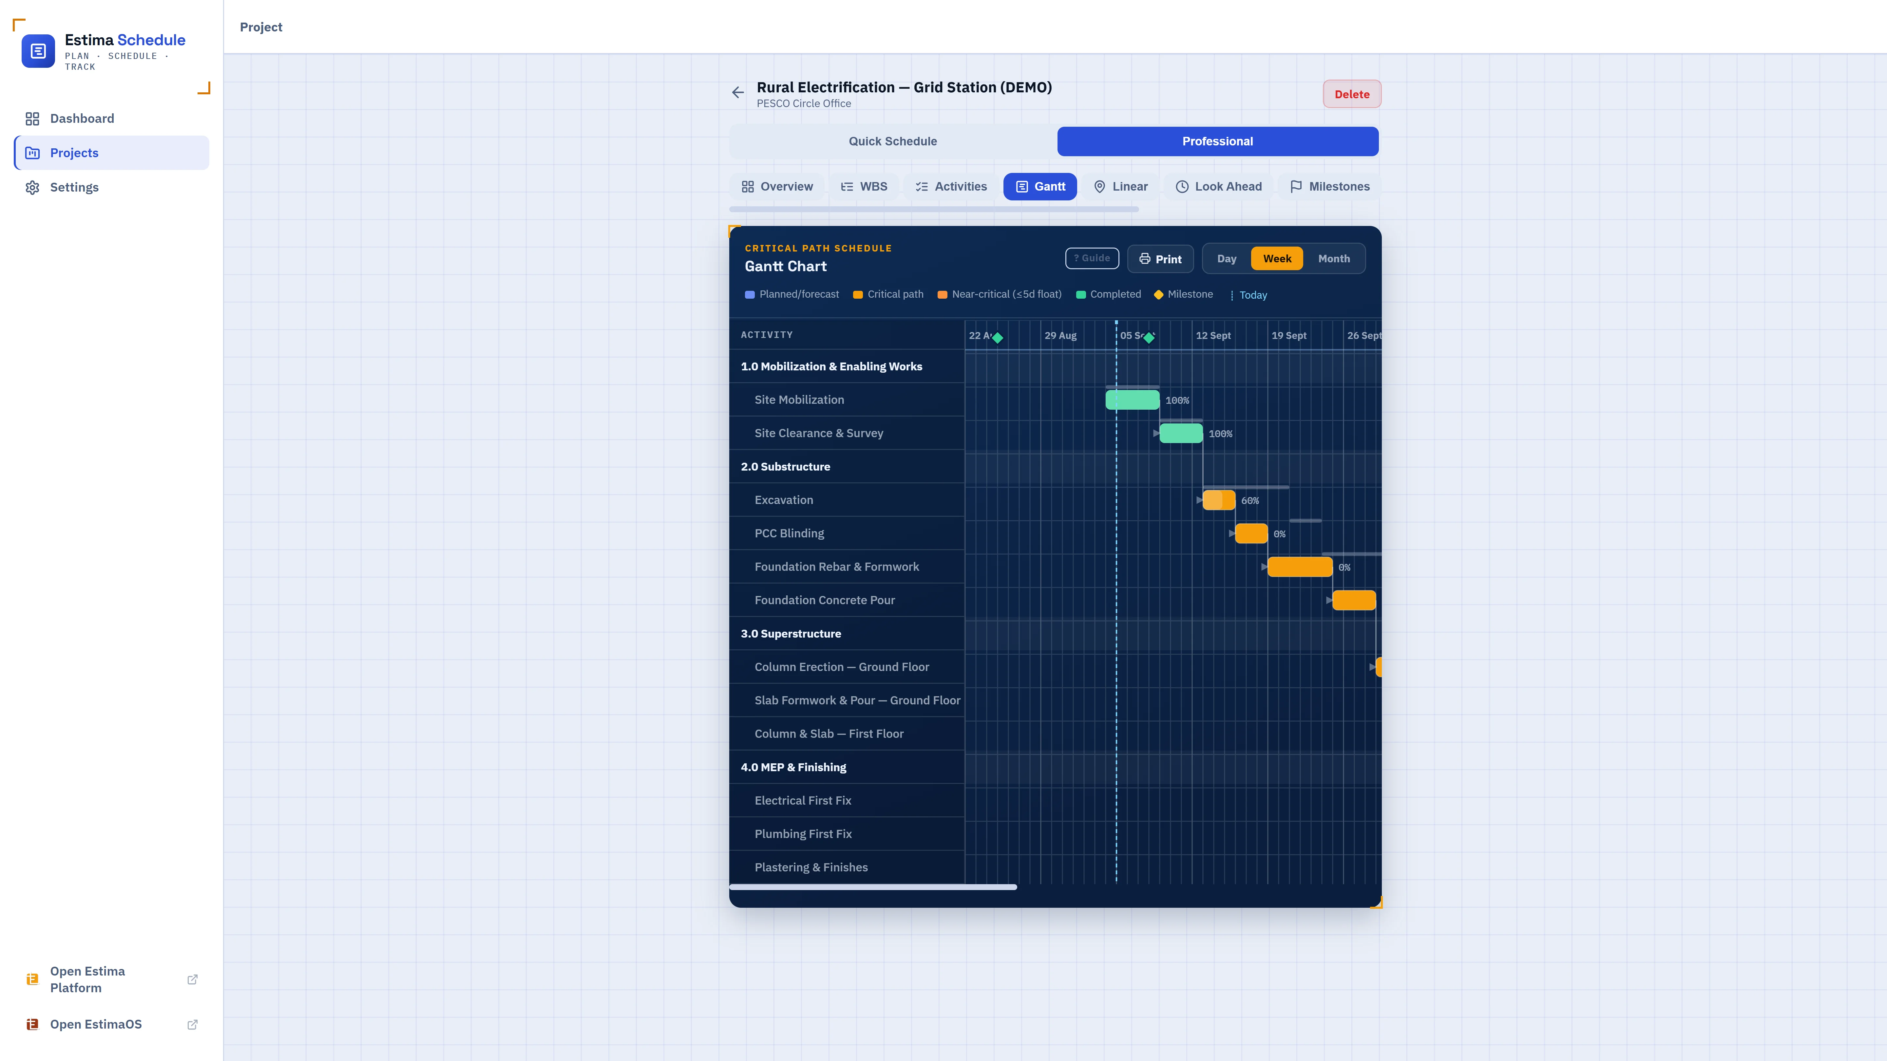Click the green milestone diamond near 05 Sept
This screenshot has width=1887, height=1061.
coord(1149,338)
